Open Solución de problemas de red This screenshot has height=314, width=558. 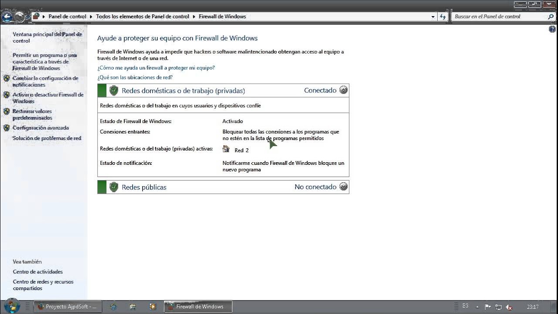47,138
